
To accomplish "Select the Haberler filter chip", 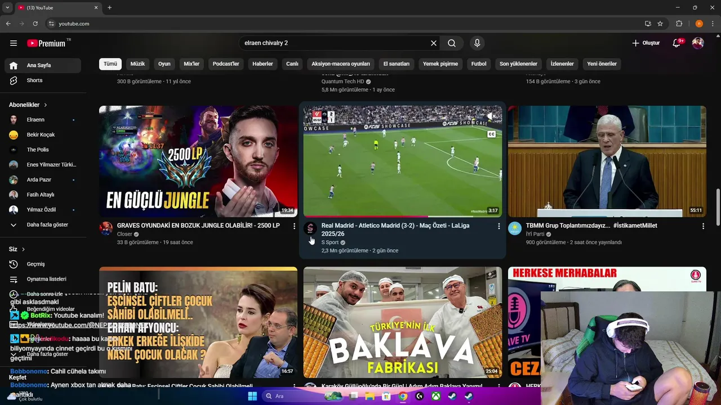I will tap(262, 64).
